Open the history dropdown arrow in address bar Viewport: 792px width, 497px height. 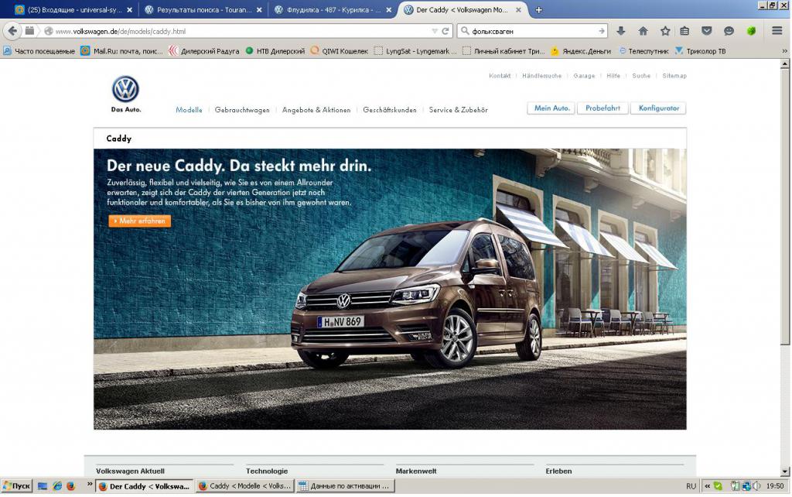tap(435, 31)
